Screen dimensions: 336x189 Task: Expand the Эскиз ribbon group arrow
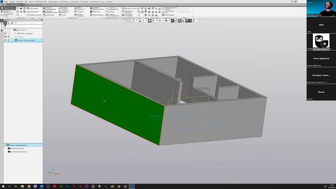click(40, 18)
